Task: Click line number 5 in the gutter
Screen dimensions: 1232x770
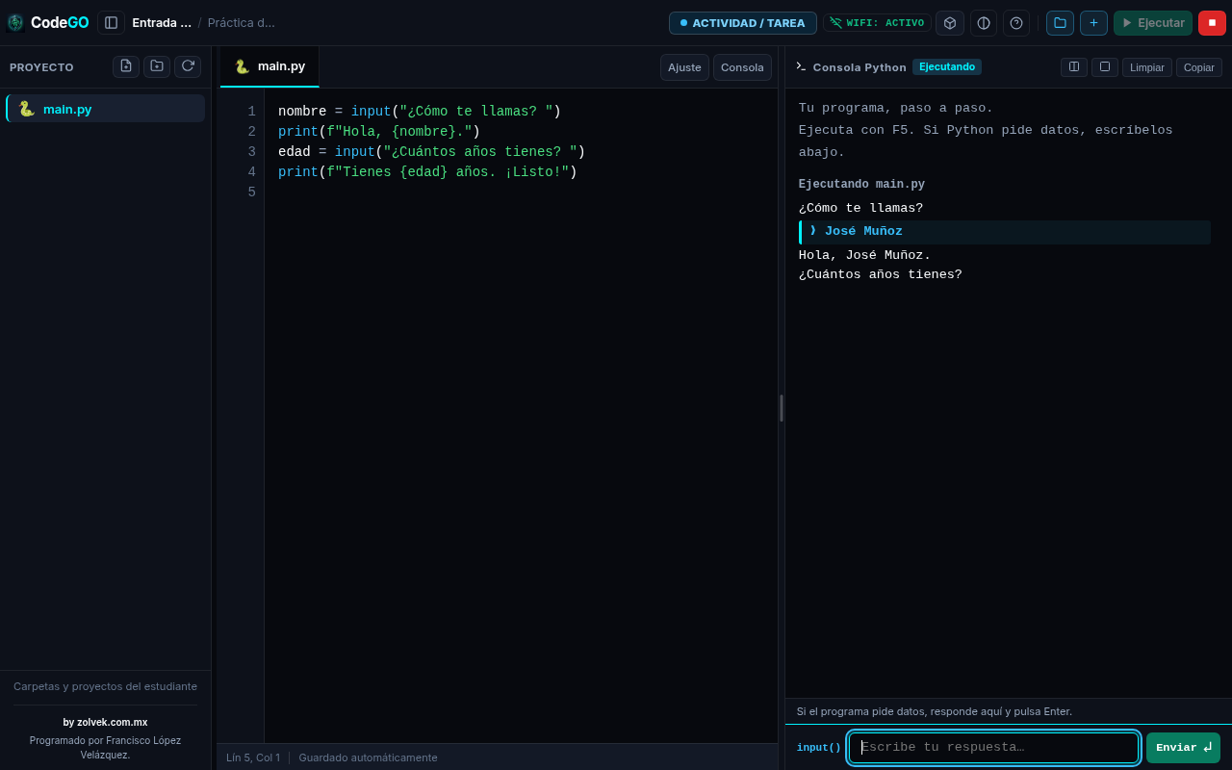Action: [251, 192]
